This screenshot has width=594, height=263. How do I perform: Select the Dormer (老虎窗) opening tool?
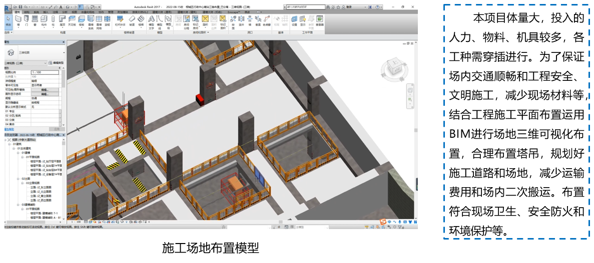pos(267,21)
